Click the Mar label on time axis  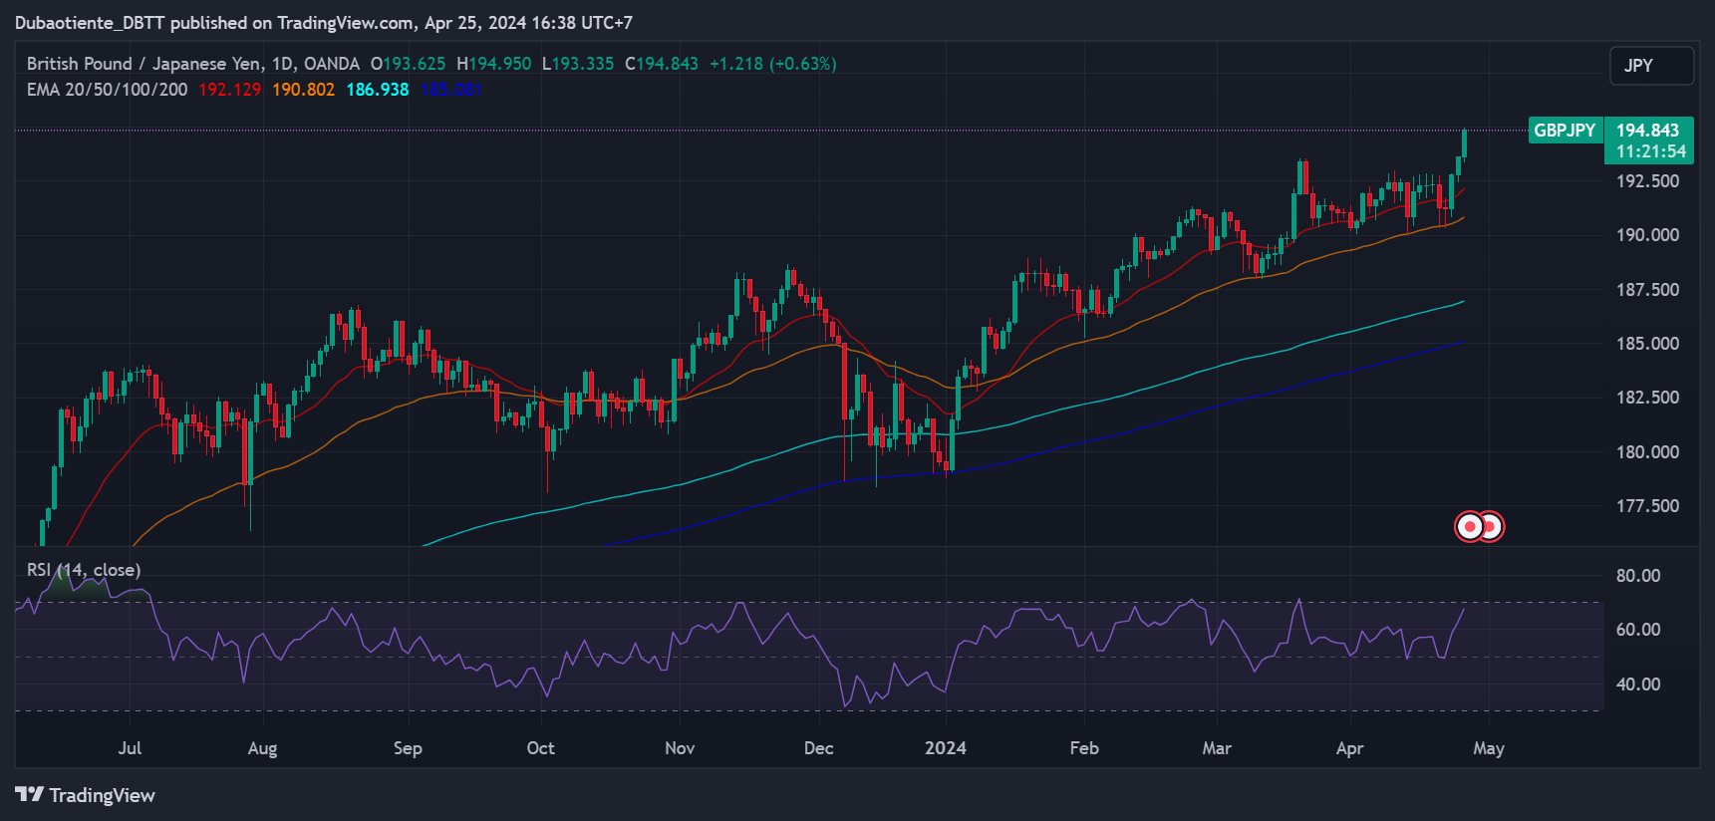tap(1217, 748)
